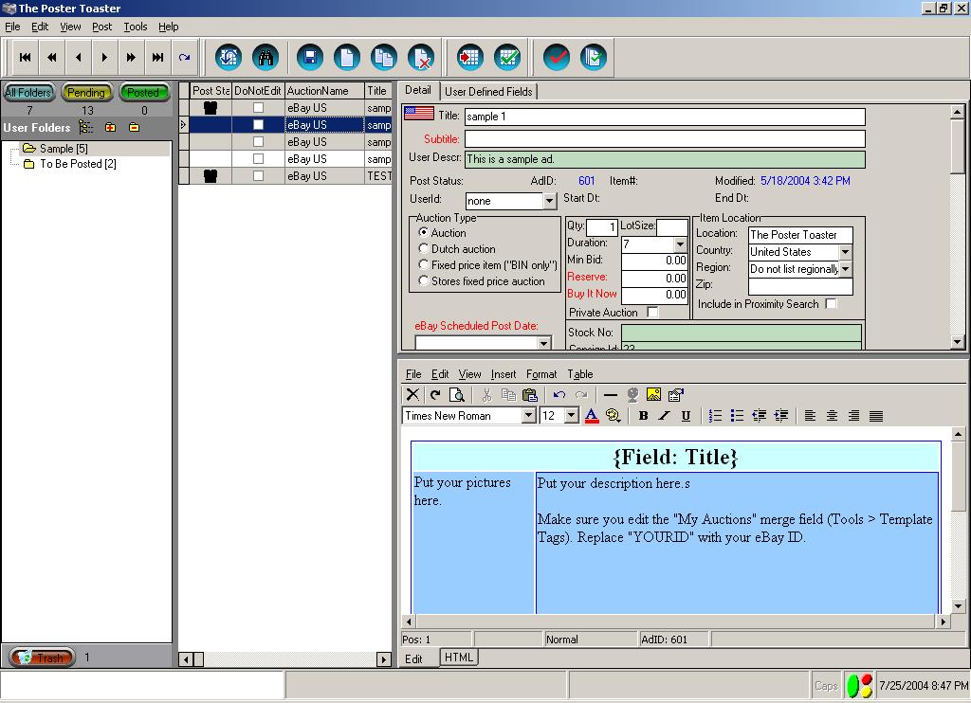
Task: Duplicate ad with the copy pages icon
Action: tap(384, 58)
